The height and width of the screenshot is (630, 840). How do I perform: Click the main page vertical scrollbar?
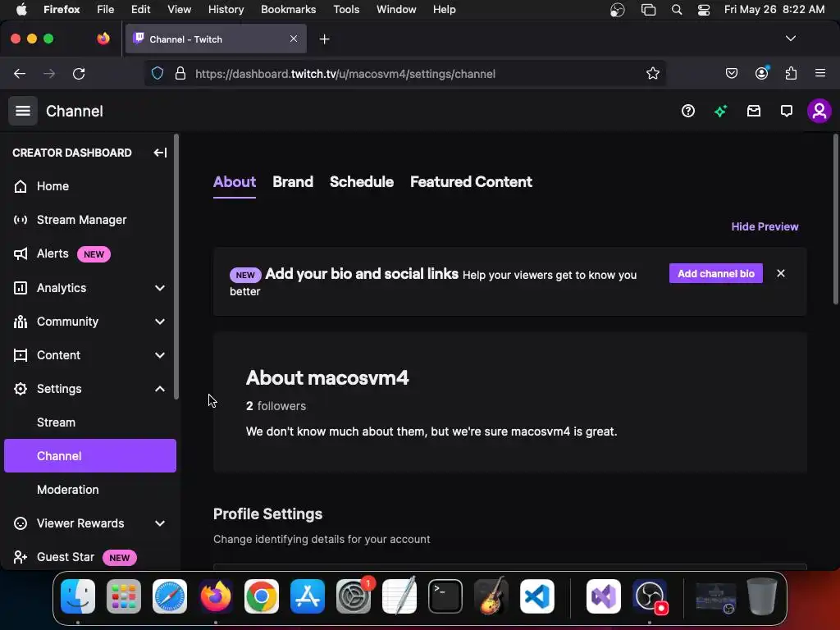point(835,220)
